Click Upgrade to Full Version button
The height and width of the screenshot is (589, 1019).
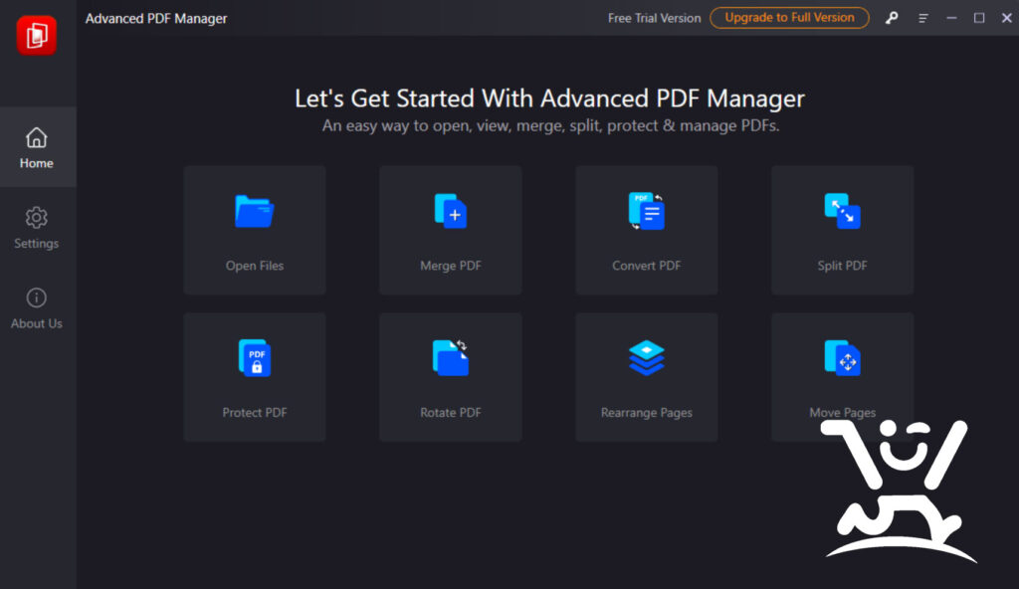coord(789,18)
